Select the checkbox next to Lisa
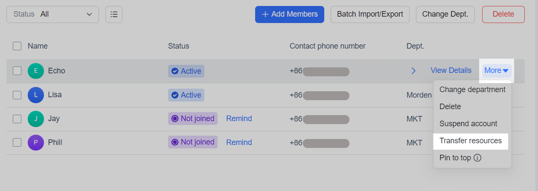Image resolution: width=538 pixels, height=191 pixels. (17, 95)
